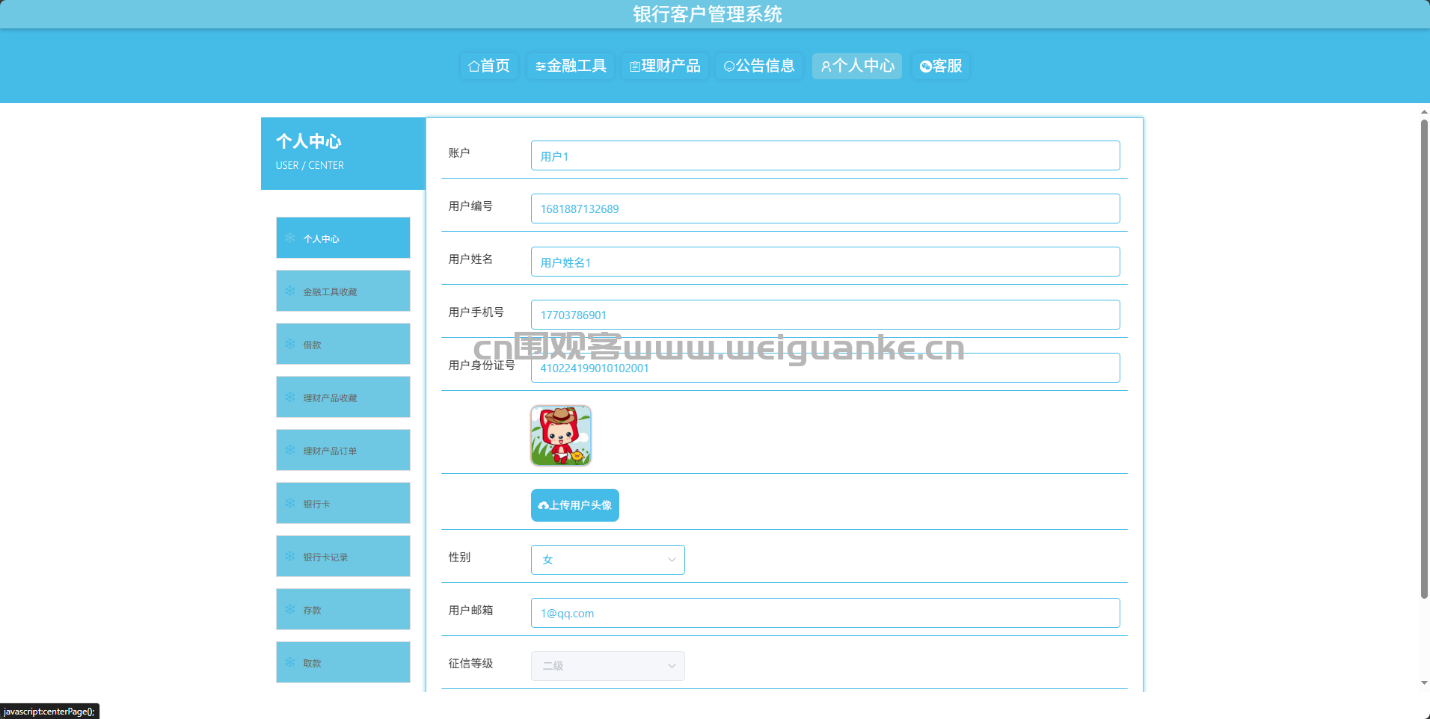Open 银行卡记录 in left sidebar
The height and width of the screenshot is (719, 1430).
coord(343,556)
